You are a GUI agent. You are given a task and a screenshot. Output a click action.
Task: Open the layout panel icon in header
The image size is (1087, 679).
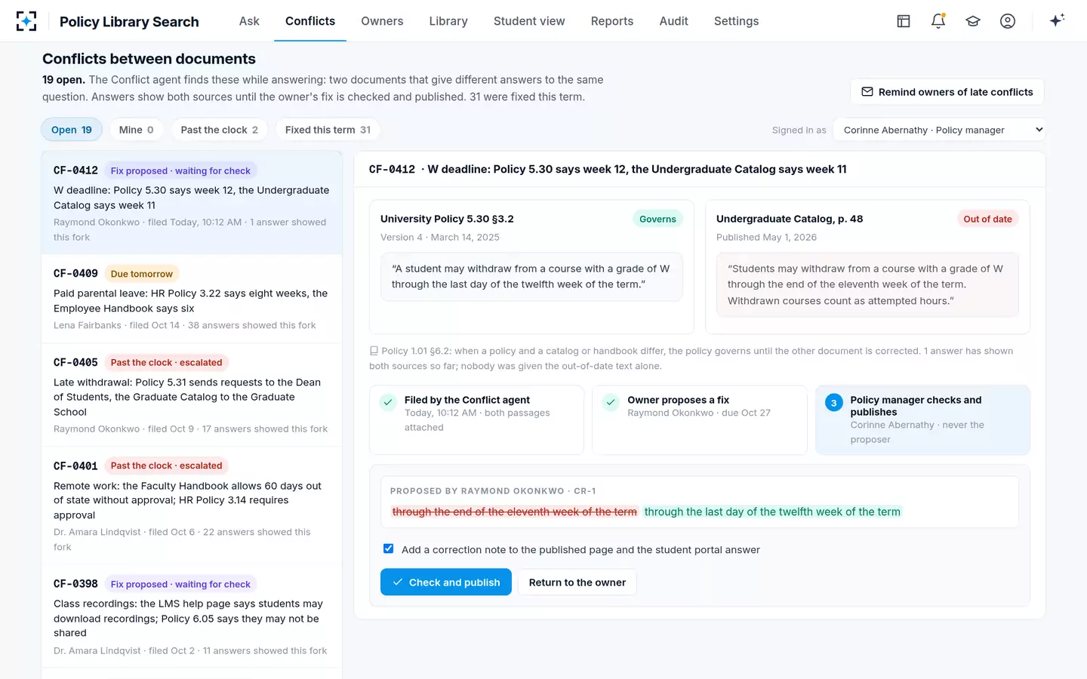904,21
